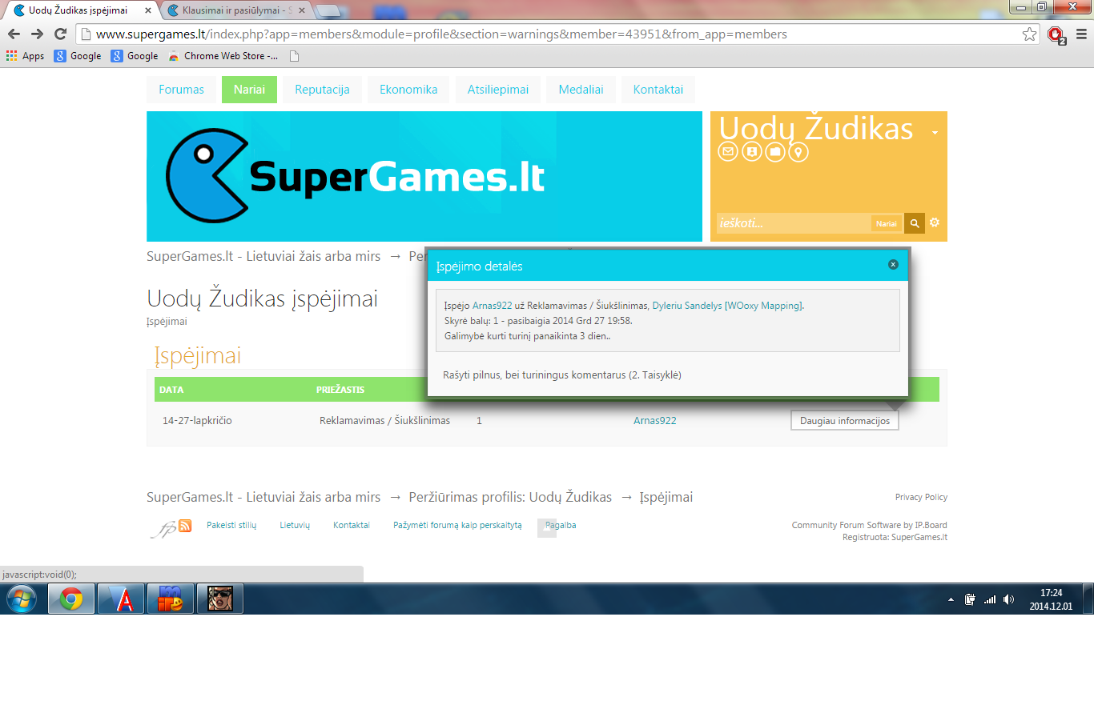This screenshot has height=725, width=1094.
Task: Open the folder icon under username
Action: point(774,151)
